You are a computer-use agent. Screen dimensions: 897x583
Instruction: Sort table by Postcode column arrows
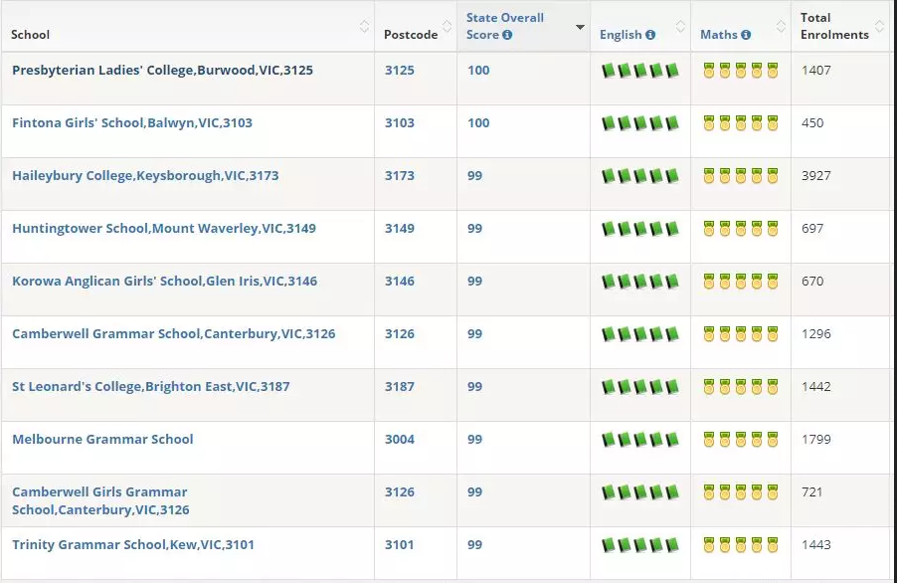click(447, 26)
